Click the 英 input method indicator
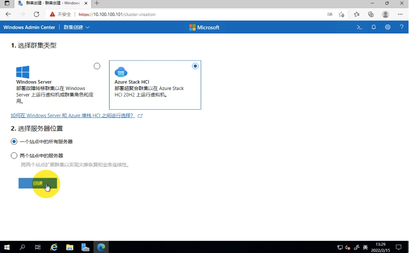 365,247
